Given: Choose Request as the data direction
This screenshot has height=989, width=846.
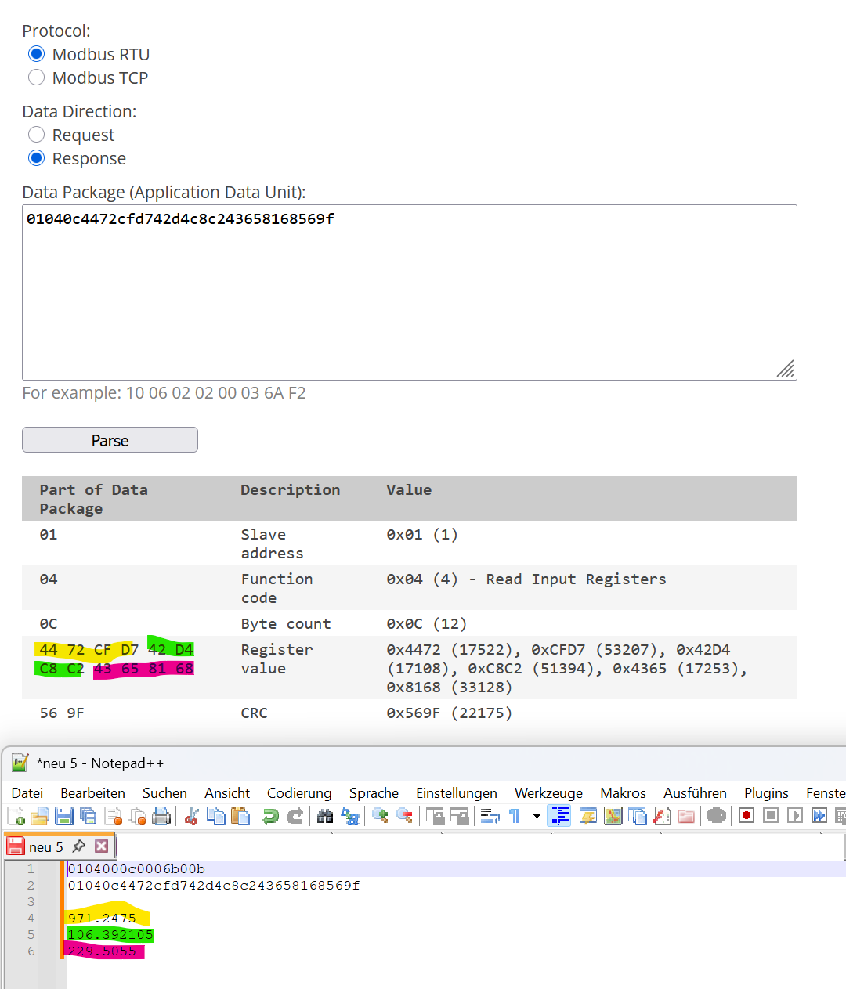Looking at the screenshot, I should point(37,135).
